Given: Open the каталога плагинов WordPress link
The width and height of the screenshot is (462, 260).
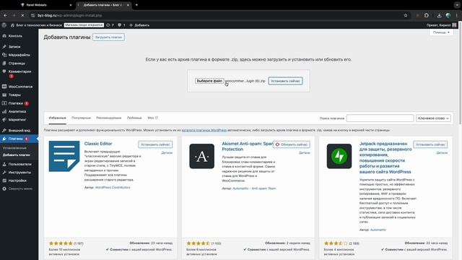Looking at the screenshot, I should coord(204,130).
